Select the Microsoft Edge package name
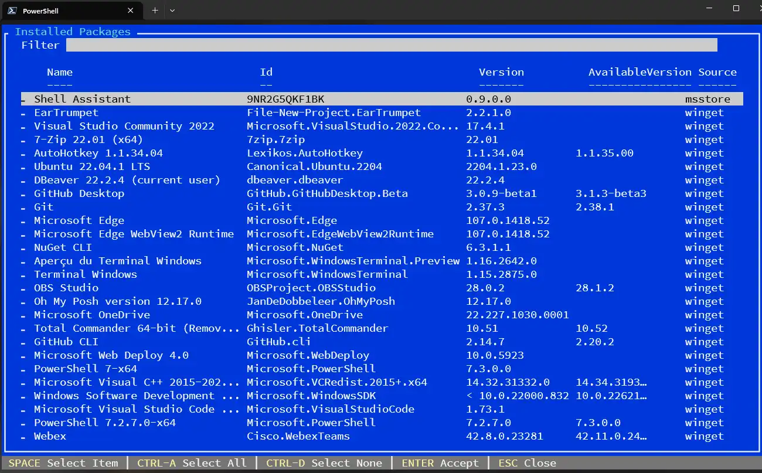Viewport: 762px width, 473px height. coord(79,220)
